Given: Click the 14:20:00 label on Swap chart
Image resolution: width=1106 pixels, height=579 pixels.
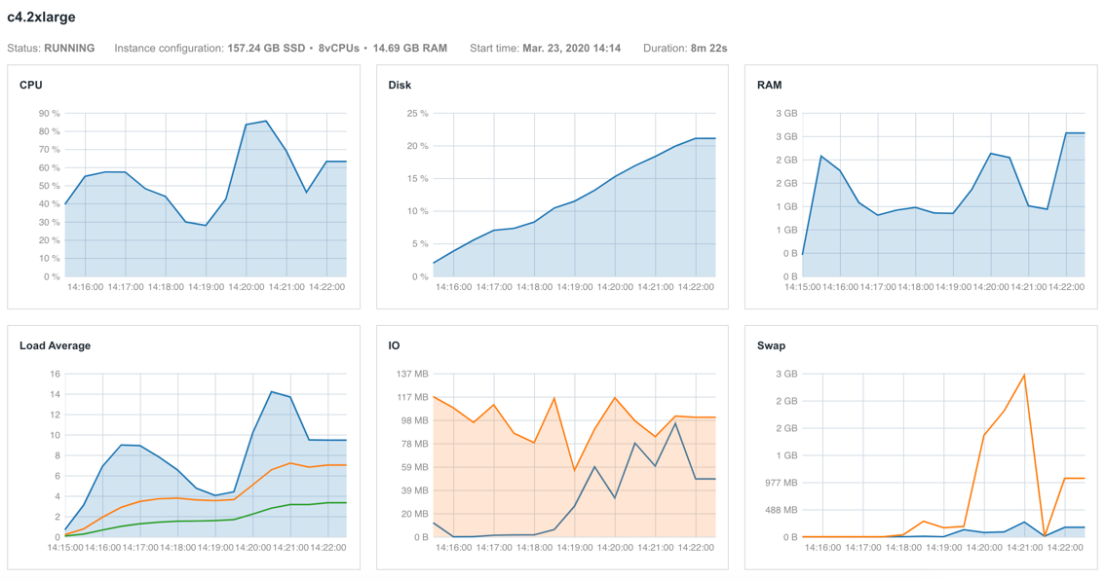Looking at the screenshot, I should [x=986, y=548].
